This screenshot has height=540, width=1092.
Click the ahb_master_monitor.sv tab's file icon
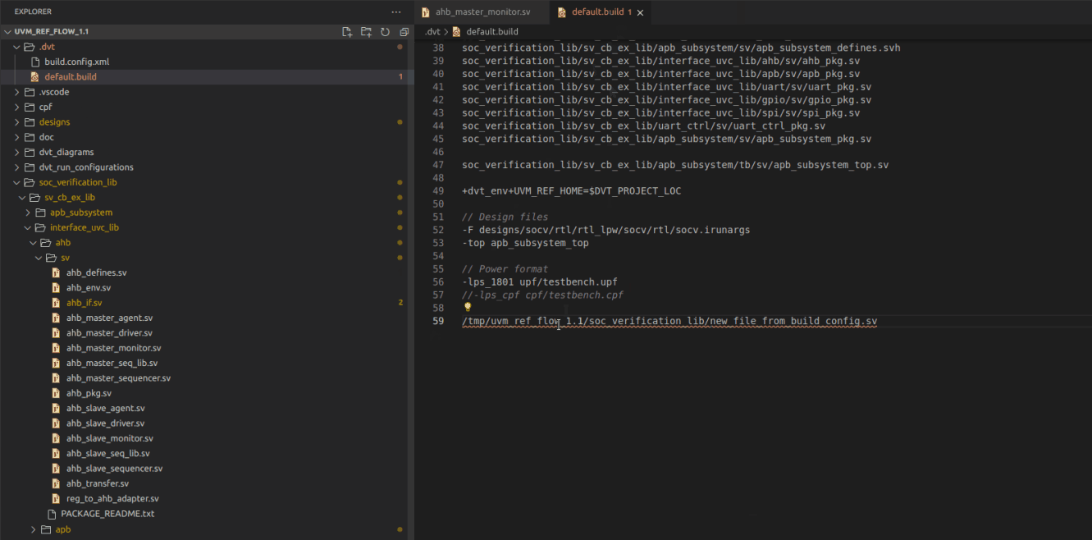[x=425, y=12]
